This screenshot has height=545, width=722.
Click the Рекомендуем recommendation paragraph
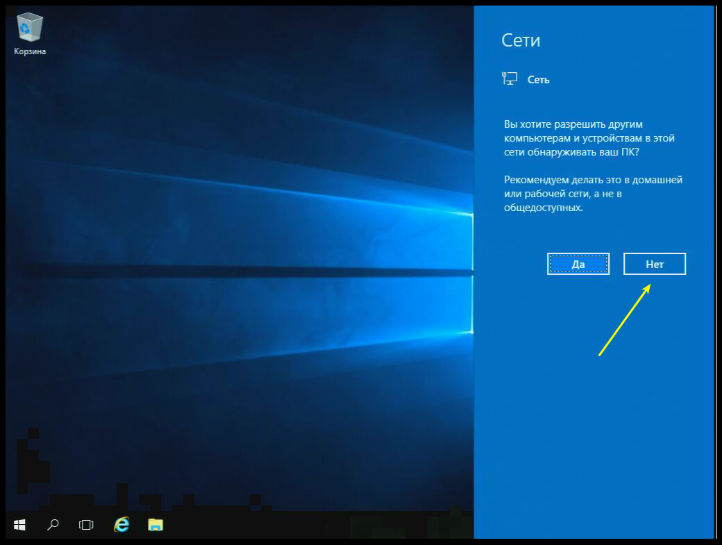tap(593, 194)
